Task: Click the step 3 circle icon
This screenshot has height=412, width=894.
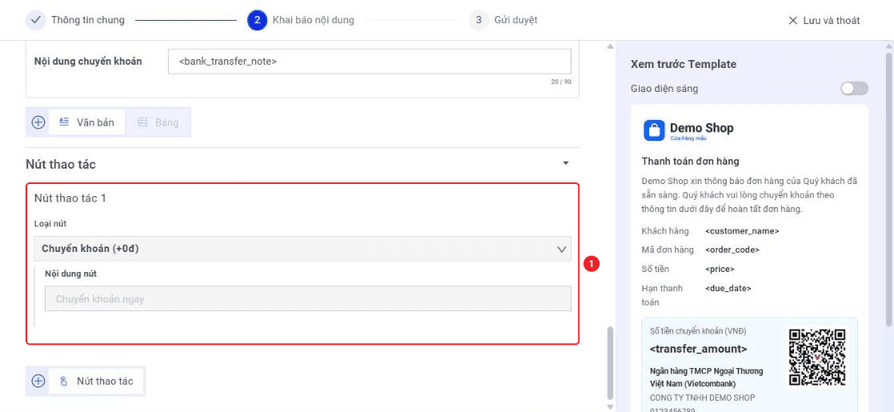Action: (479, 20)
